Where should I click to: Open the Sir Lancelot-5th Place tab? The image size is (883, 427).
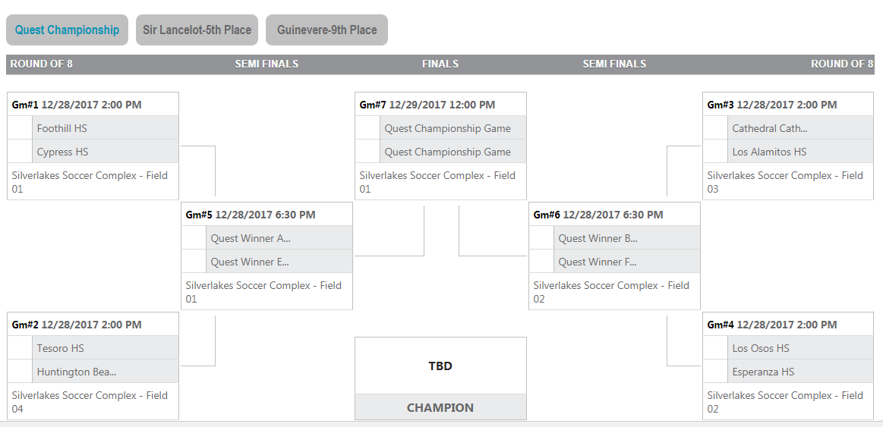197,30
